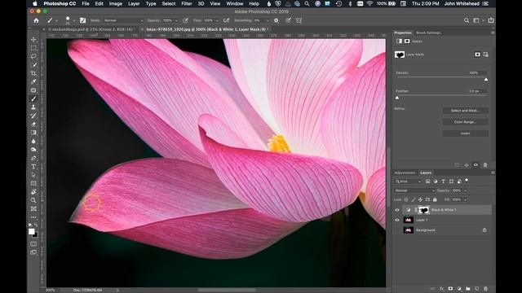522x293 pixels.
Task: Open the Select menu
Action: tap(169, 3)
